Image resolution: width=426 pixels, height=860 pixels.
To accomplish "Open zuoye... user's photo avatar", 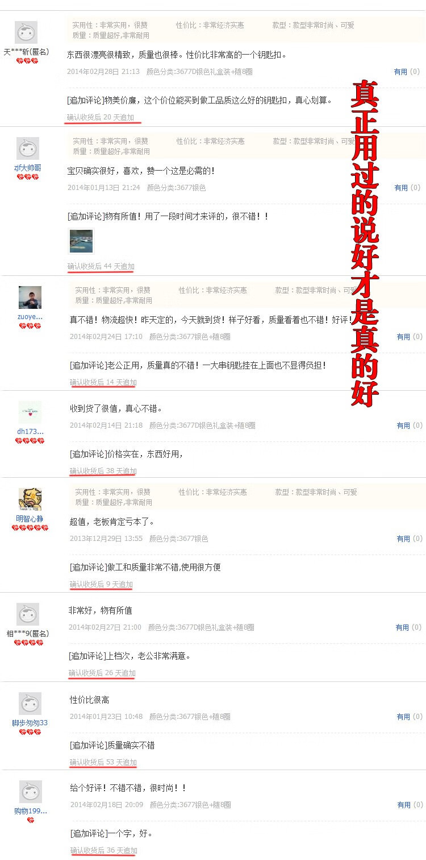I will point(30,297).
